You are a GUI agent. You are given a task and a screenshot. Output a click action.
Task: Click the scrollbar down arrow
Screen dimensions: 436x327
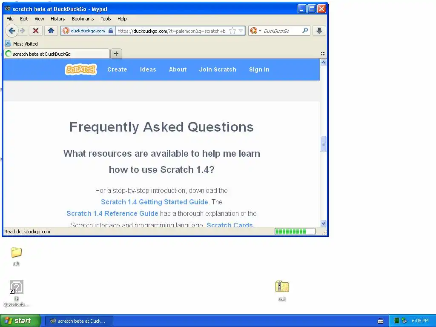pyautogui.click(x=323, y=223)
